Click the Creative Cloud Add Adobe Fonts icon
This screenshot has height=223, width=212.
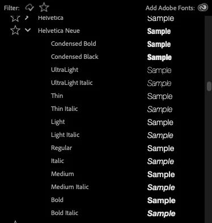(203, 7)
